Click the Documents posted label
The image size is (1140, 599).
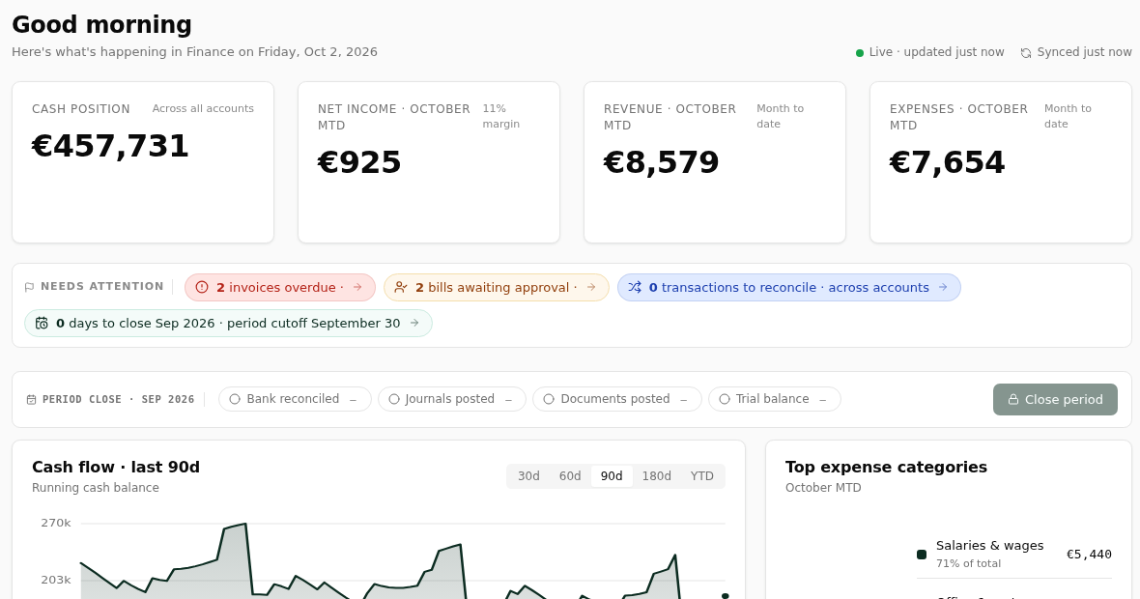point(615,399)
